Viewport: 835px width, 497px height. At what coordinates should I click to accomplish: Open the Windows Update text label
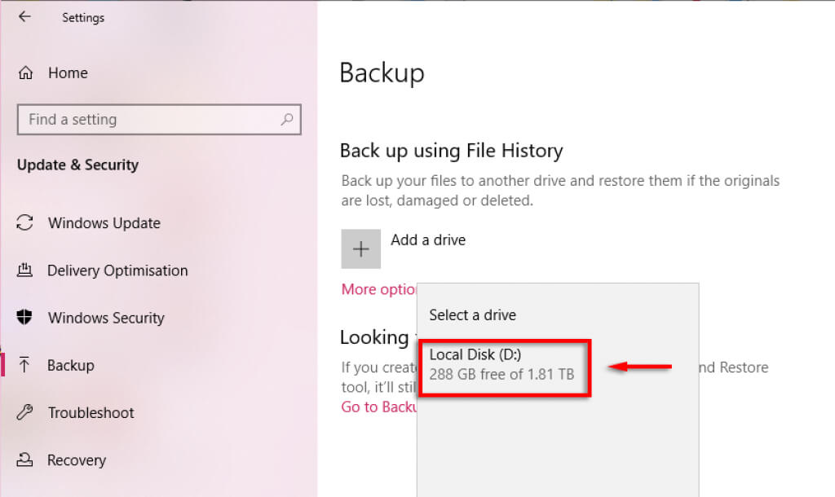pos(104,222)
